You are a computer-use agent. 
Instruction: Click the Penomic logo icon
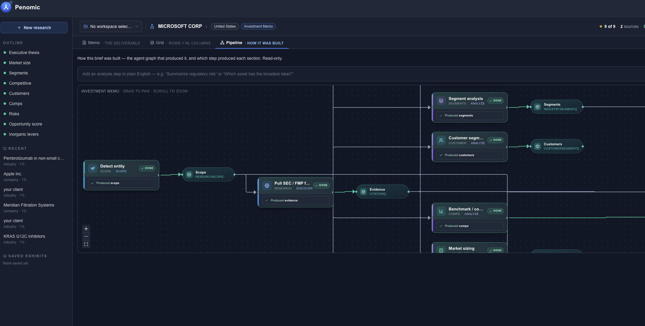coord(6,7)
